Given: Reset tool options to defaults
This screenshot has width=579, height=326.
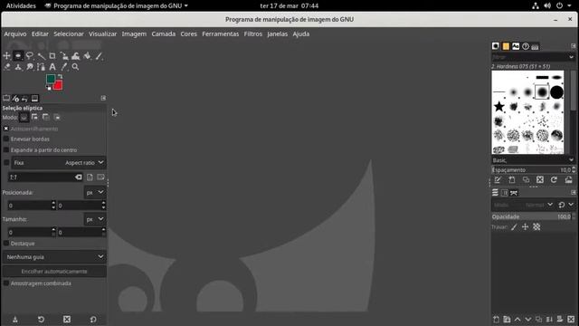Looking at the screenshot, I should click(x=93, y=320).
